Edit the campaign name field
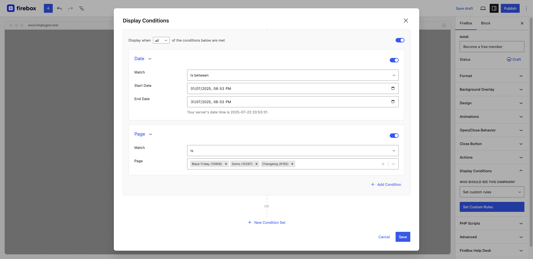 point(492,47)
